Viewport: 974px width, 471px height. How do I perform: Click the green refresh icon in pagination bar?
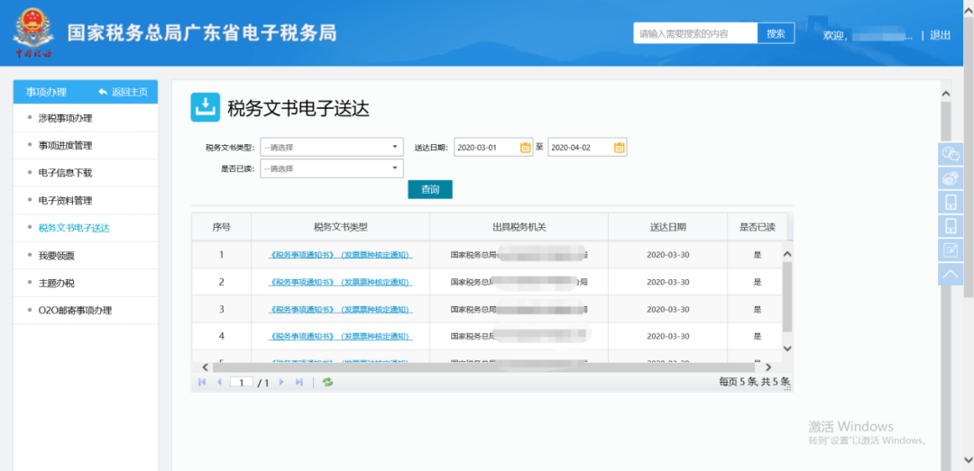[327, 382]
